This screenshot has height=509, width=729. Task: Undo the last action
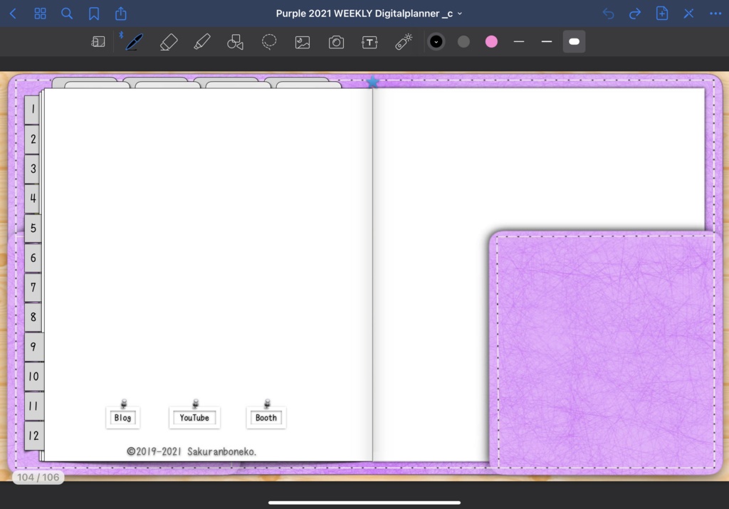[x=608, y=14]
